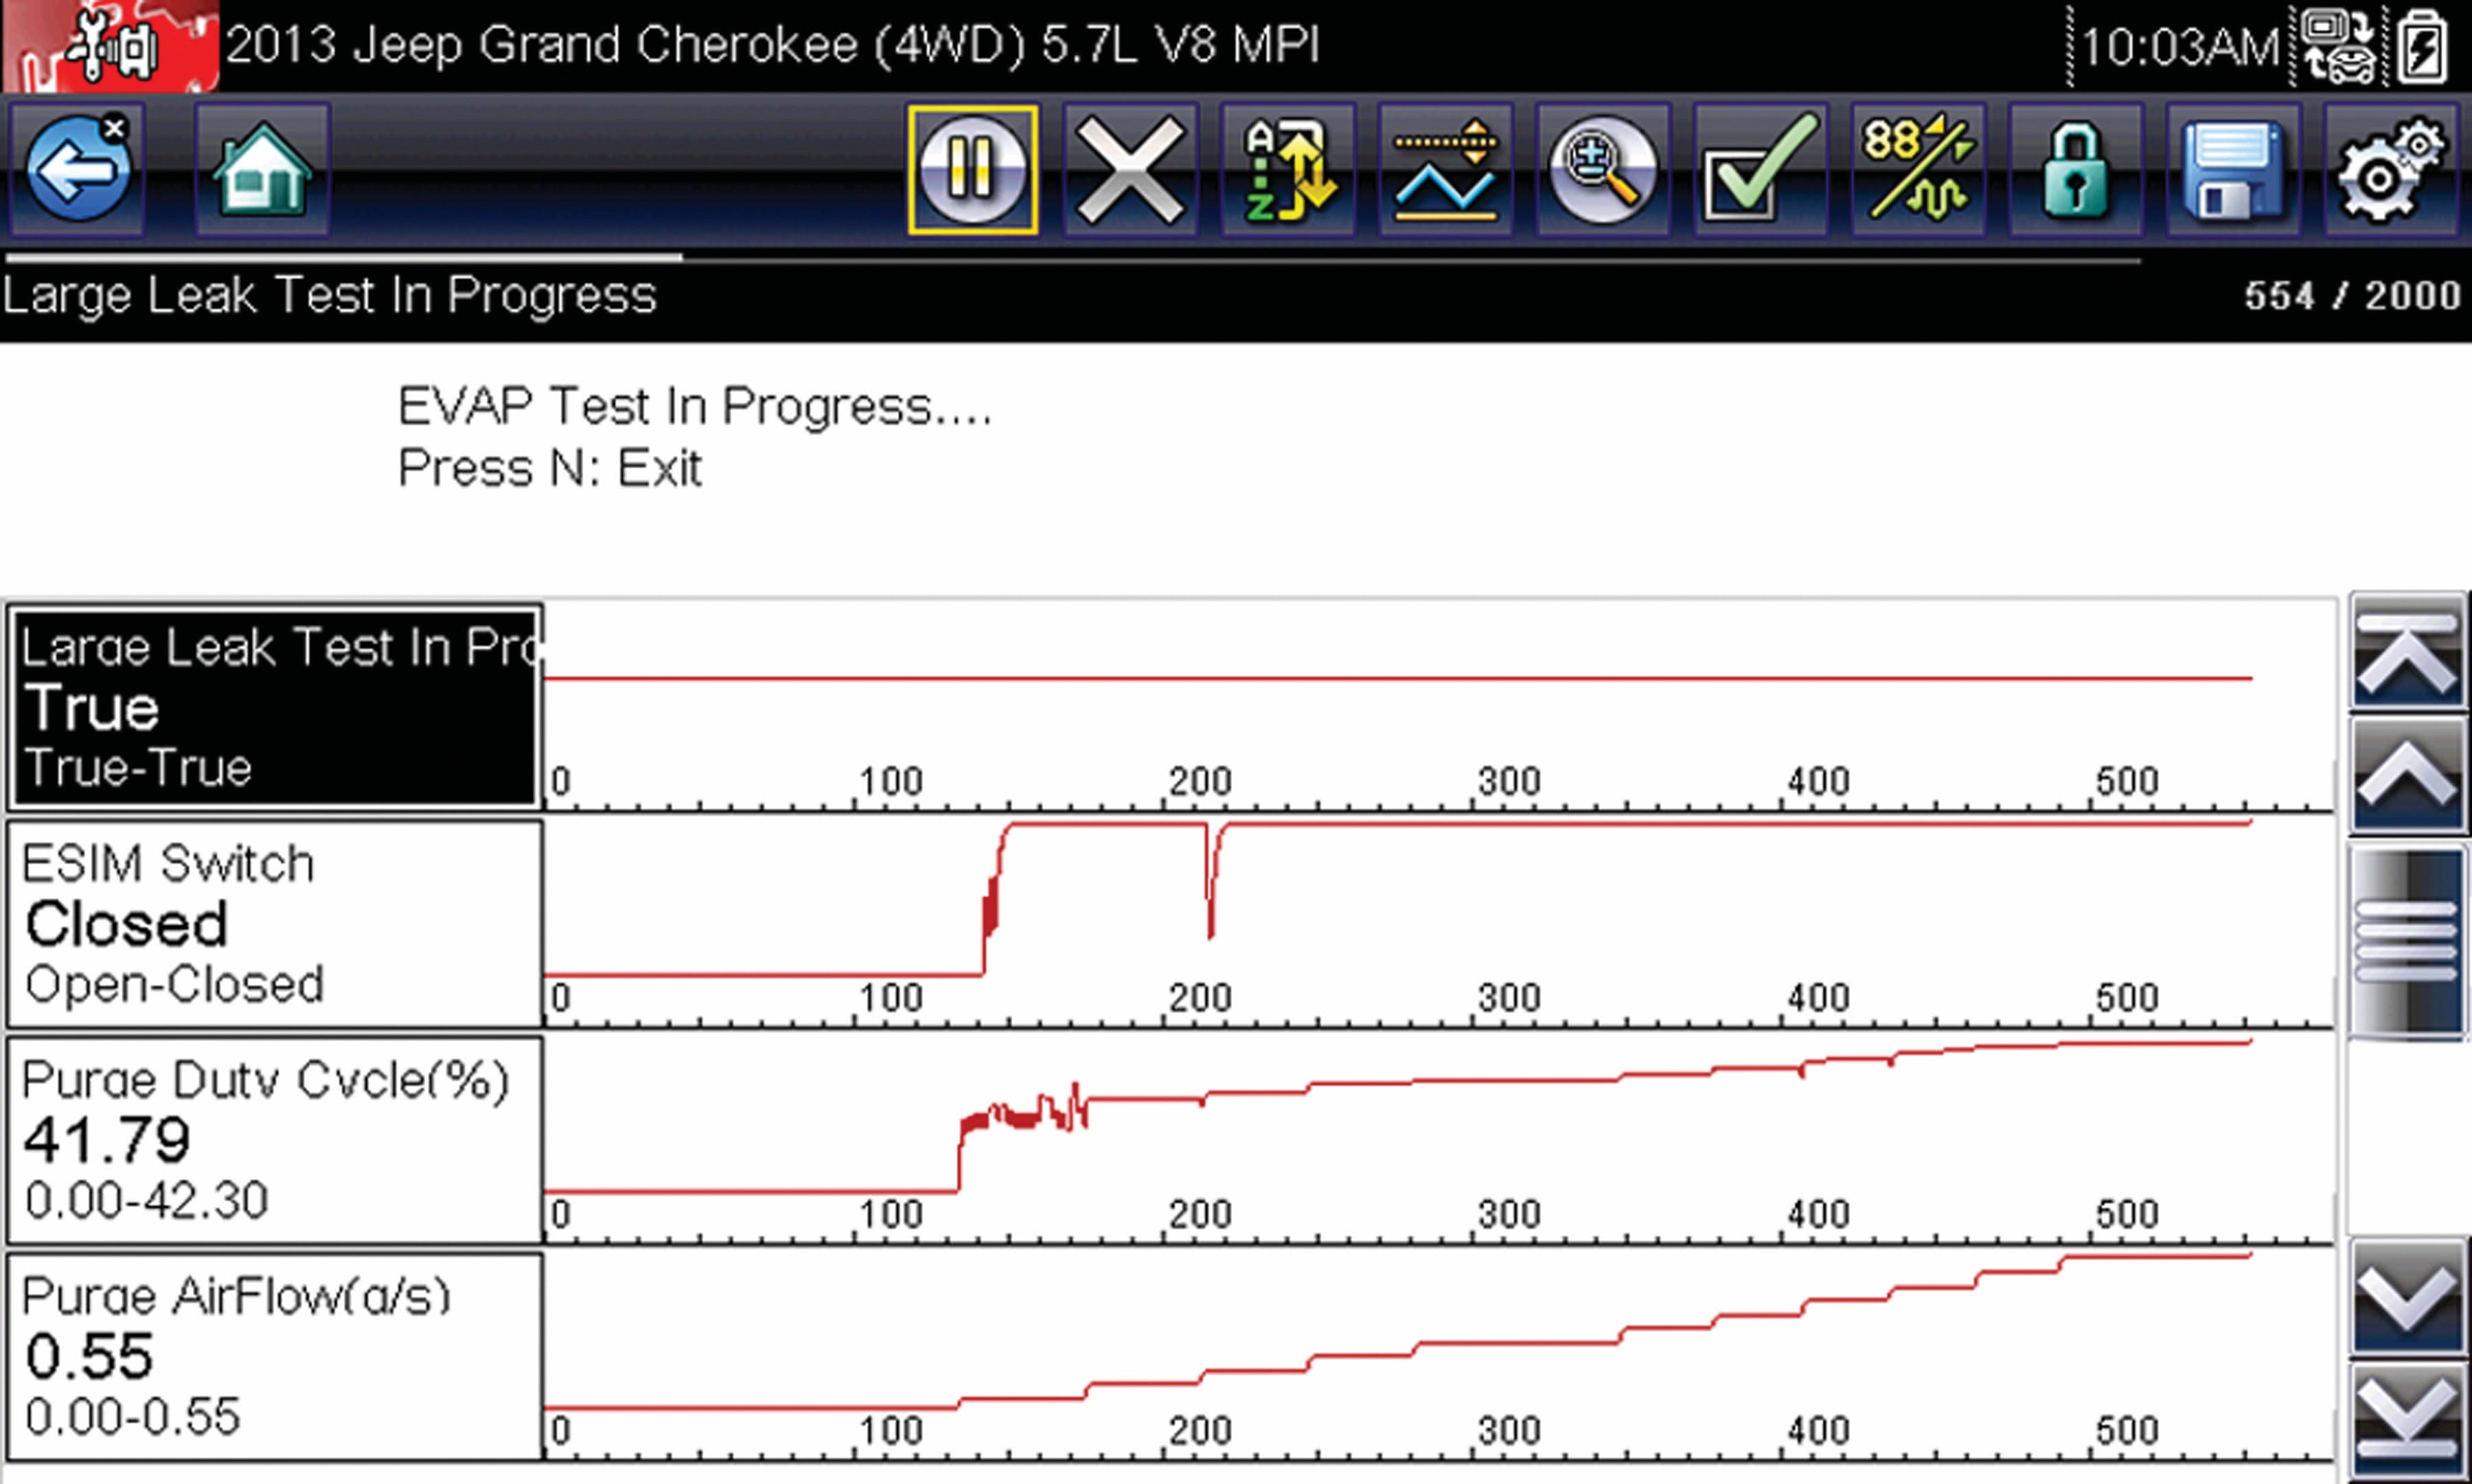Save data with floppy disk icon
Image resolution: width=2472 pixels, height=1484 pixels.
2233,169
